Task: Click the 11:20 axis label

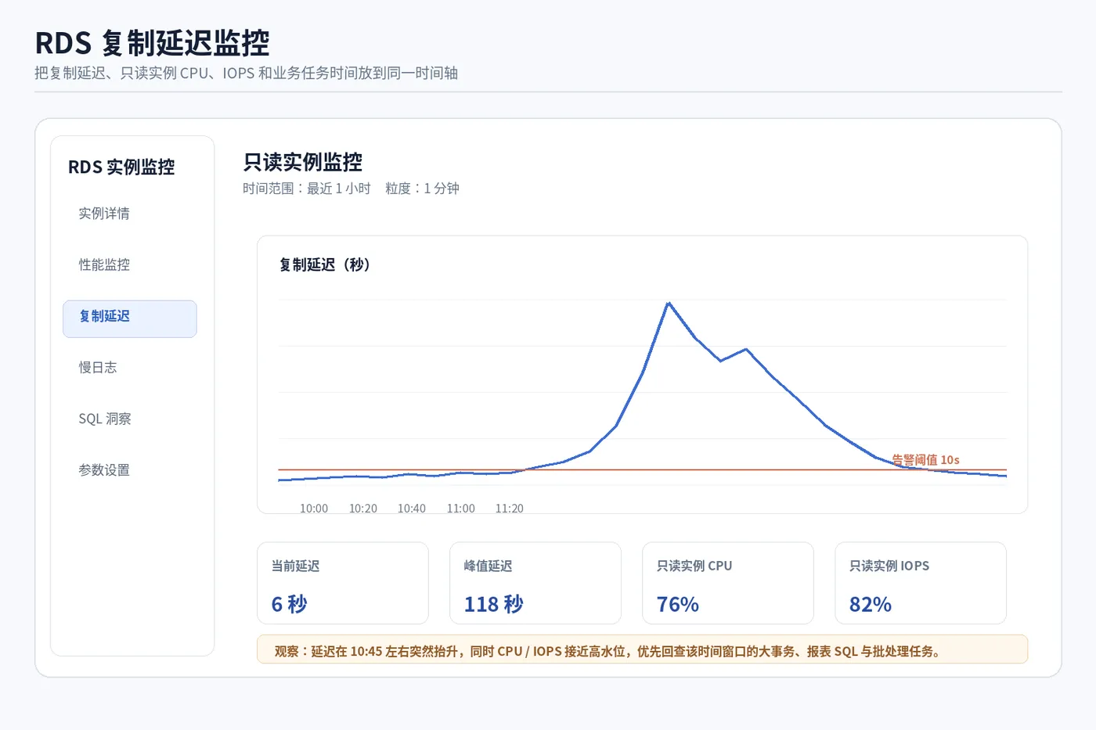Action: point(510,509)
